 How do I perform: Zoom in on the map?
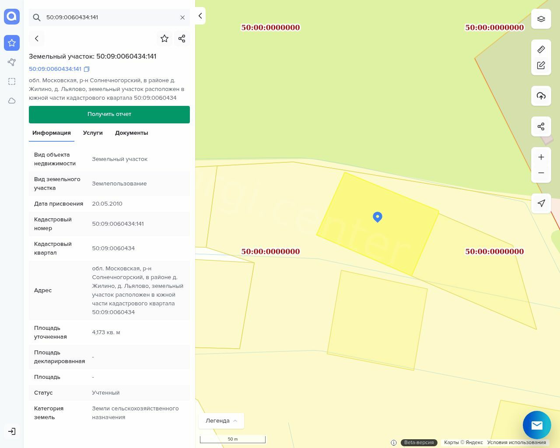pyautogui.click(x=541, y=157)
